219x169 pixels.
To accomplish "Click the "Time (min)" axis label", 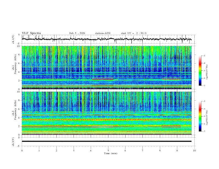I will coord(111,153).
